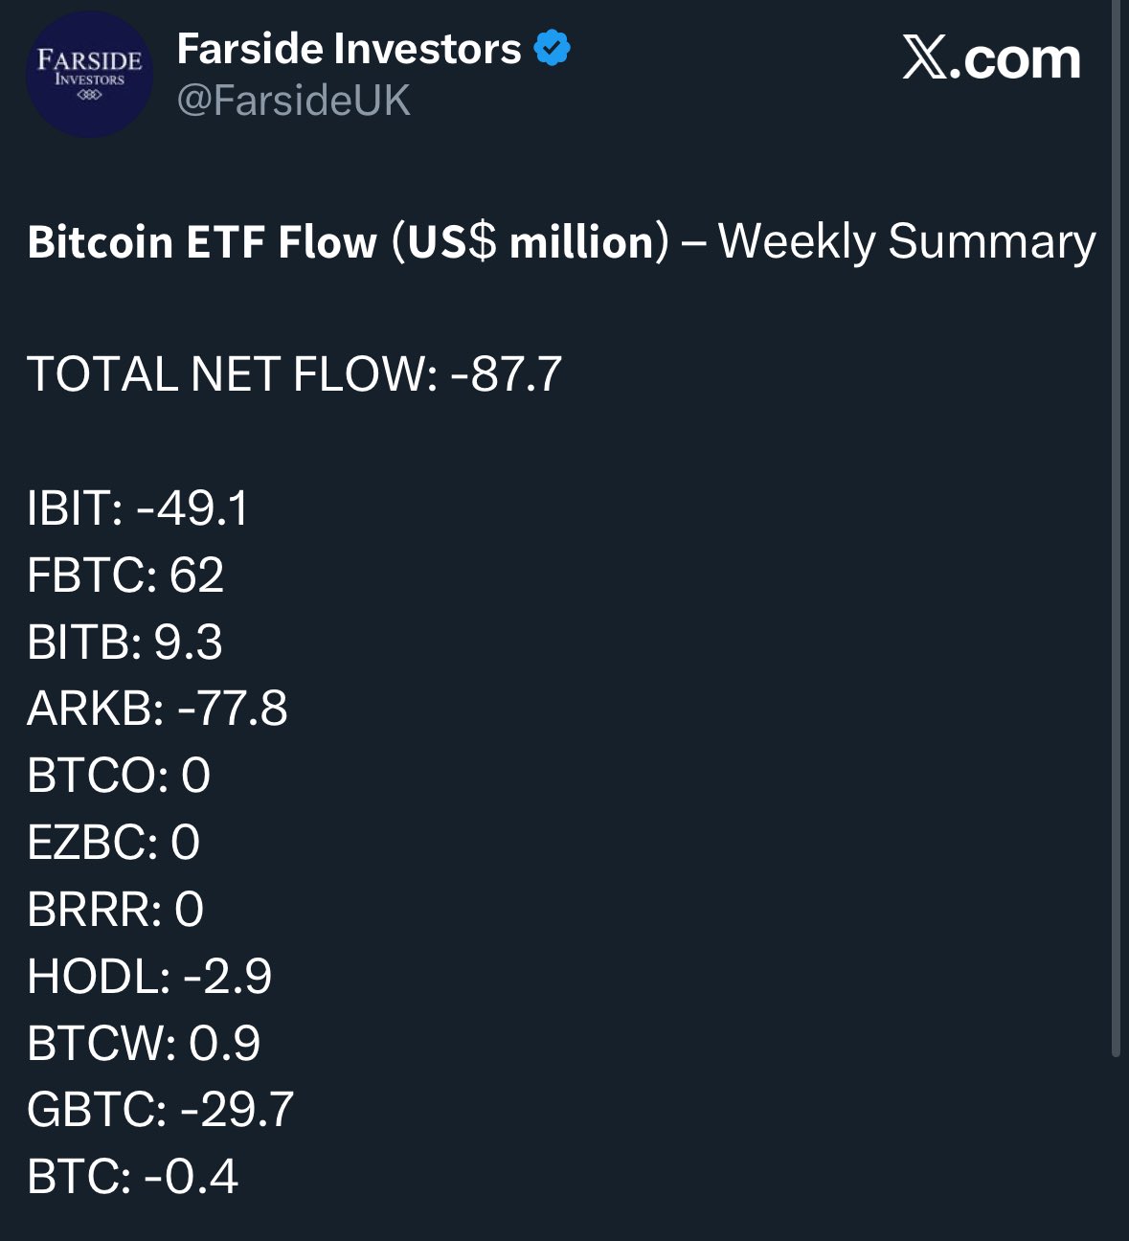This screenshot has width=1129, height=1241.
Task: Select the BTCO: 0 line
Action: click(x=119, y=776)
